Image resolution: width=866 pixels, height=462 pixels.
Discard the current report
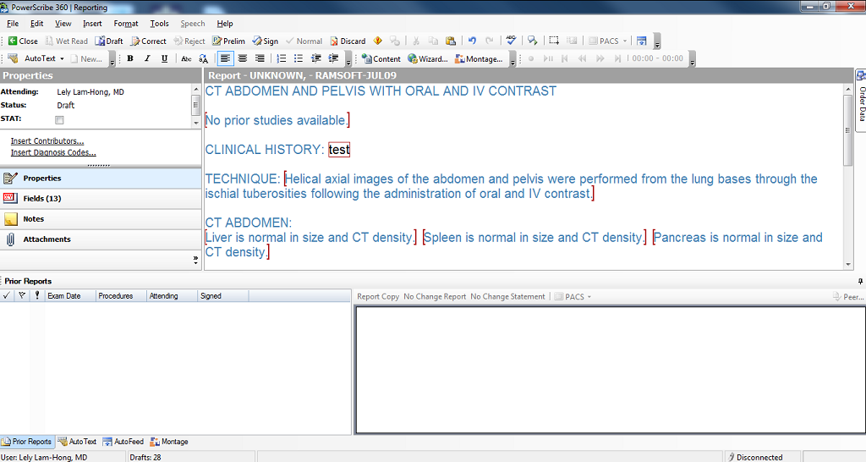[348, 41]
